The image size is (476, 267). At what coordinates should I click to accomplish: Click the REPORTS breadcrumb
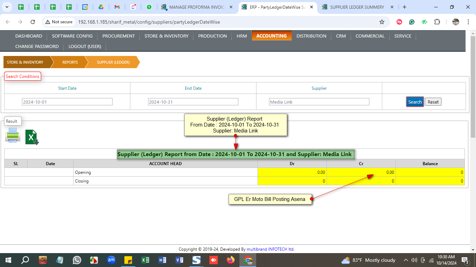point(70,62)
